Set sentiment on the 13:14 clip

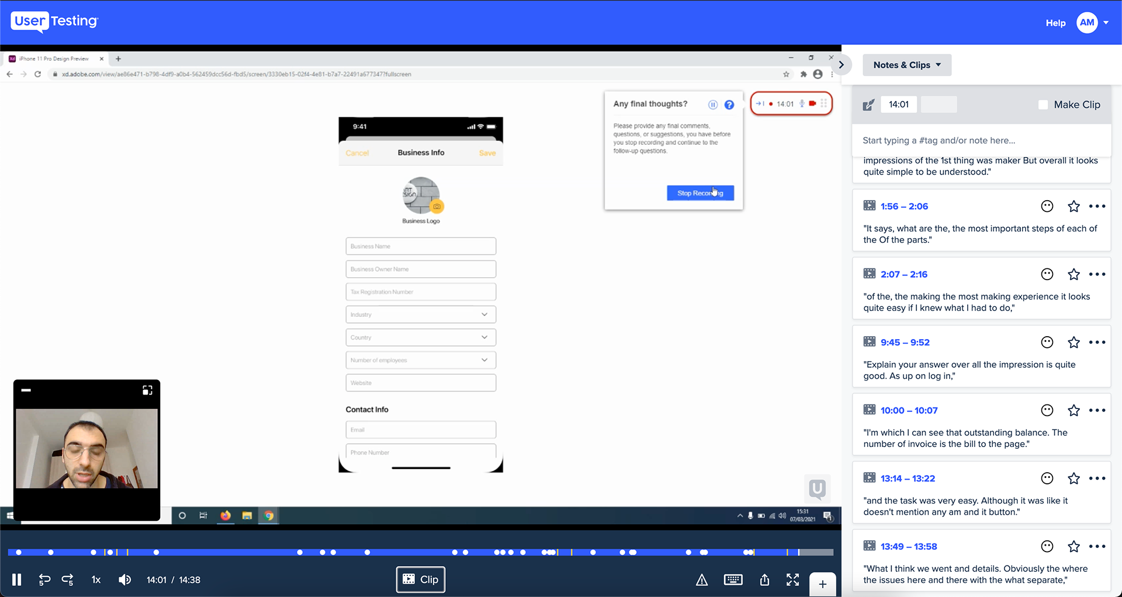point(1047,479)
